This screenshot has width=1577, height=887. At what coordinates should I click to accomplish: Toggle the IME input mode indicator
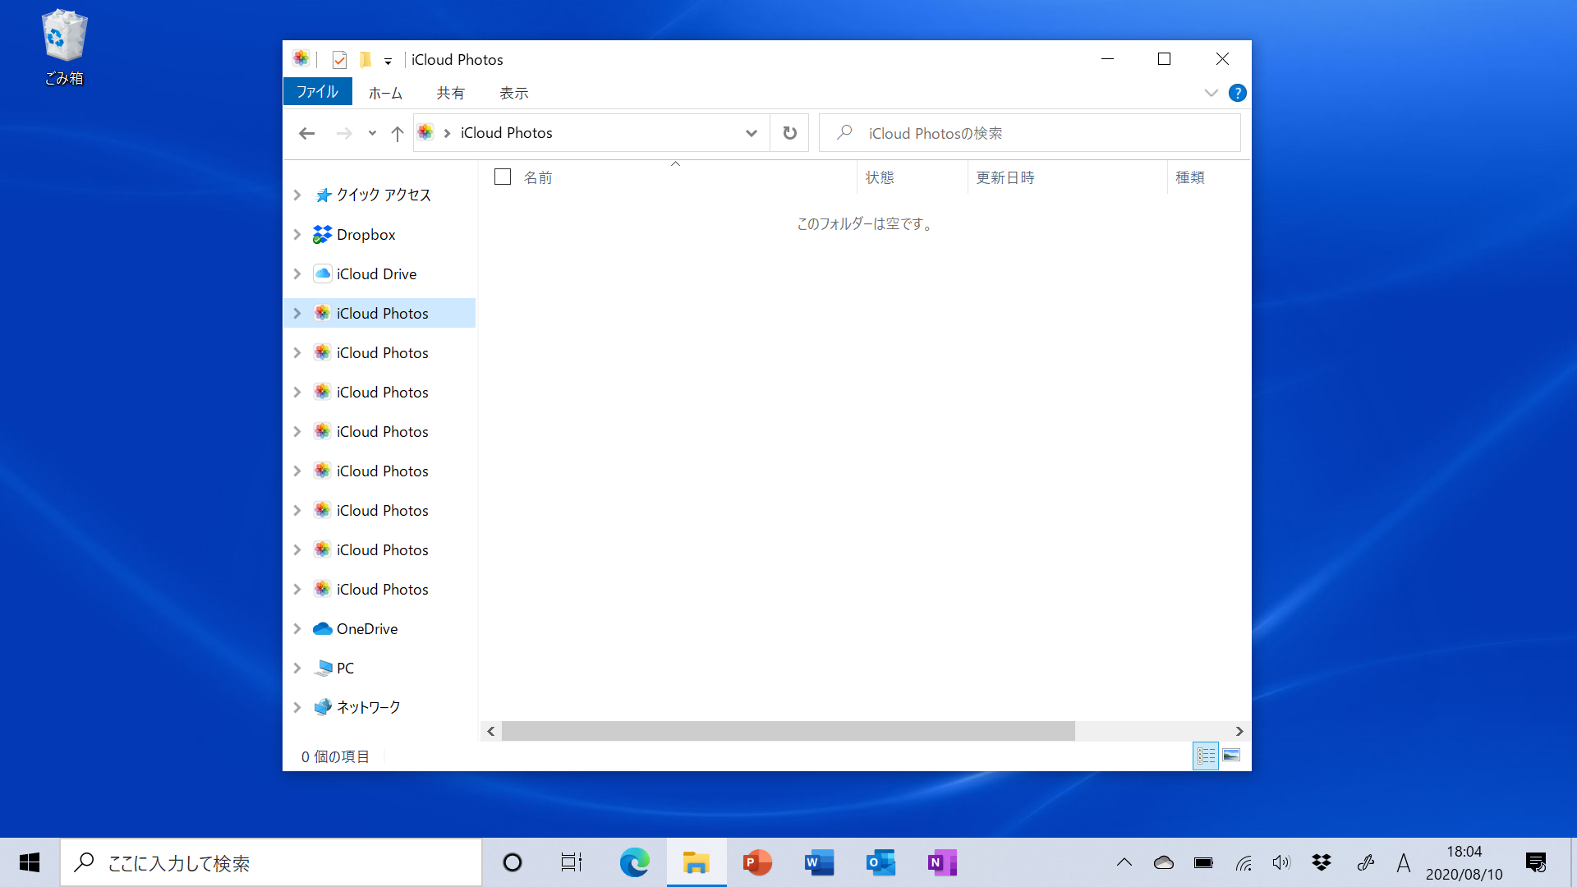tap(1404, 862)
